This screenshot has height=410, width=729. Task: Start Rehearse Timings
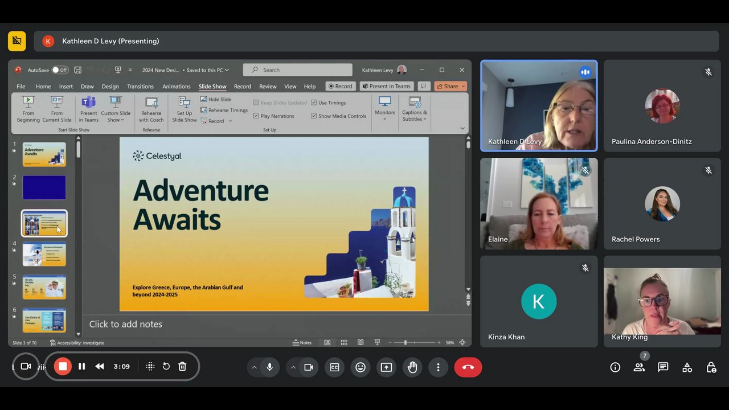click(224, 110)
